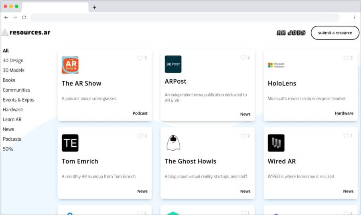The image size is (361, 215).
Task: Click 'A podcast about smartglasses.' description
Action: pyautogui.click(x=89, y=98)
